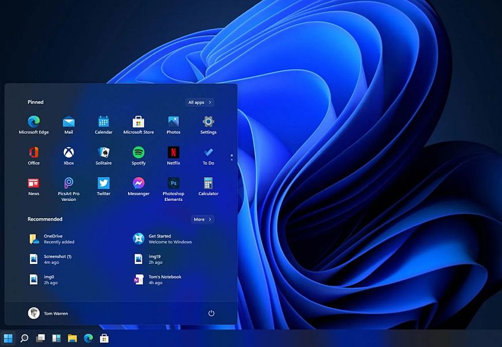The height and width of the screenshot is (347, 502).
Task: Open PicsArt Pro Version
Action: (x=69, y=189)
